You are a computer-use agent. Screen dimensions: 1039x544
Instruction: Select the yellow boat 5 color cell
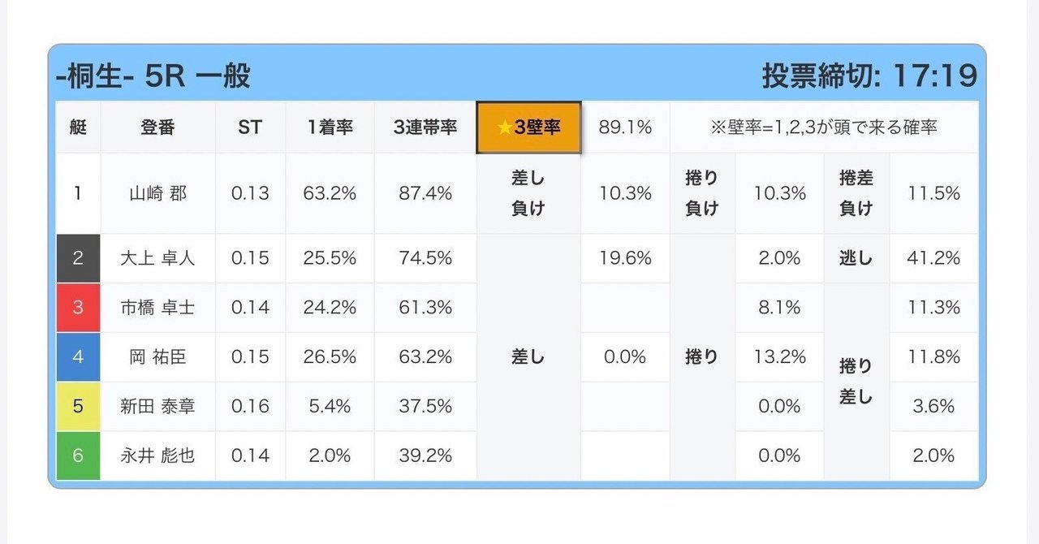(78, 406)
